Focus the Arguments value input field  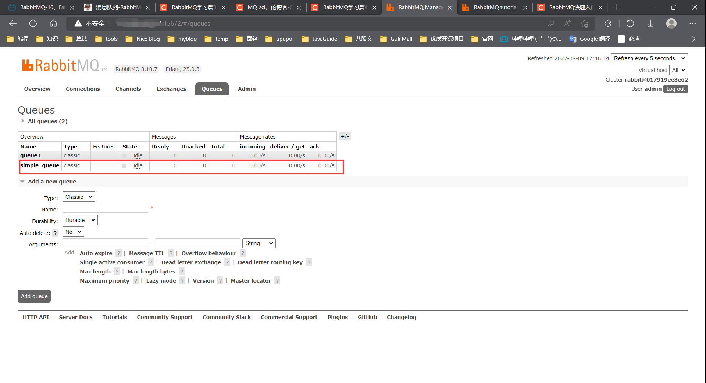click(x=197, y=243)
